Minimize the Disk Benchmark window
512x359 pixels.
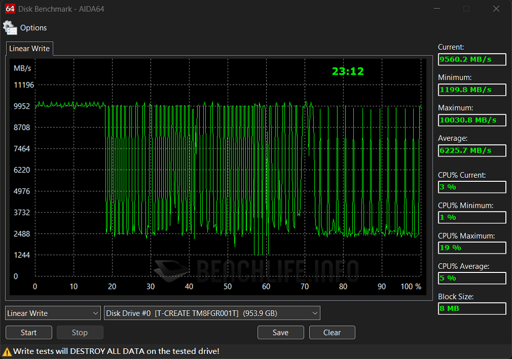coord(436,9)
